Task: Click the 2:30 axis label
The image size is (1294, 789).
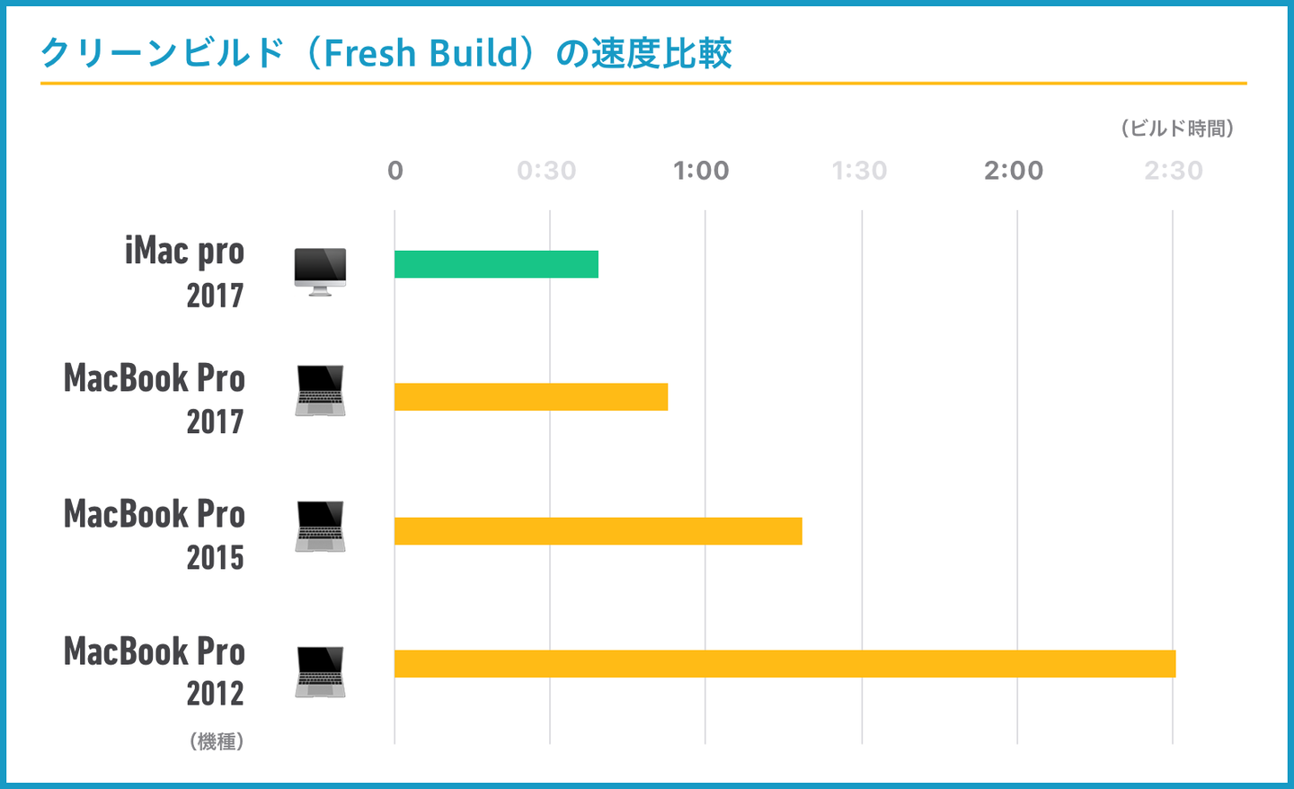Action: point(1173,171)
